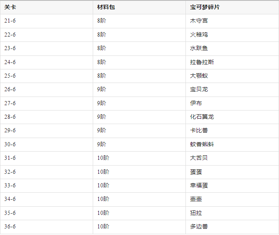Select stage 26-6 cell
This screenshot has width=279, height=235.
point(10,90)
